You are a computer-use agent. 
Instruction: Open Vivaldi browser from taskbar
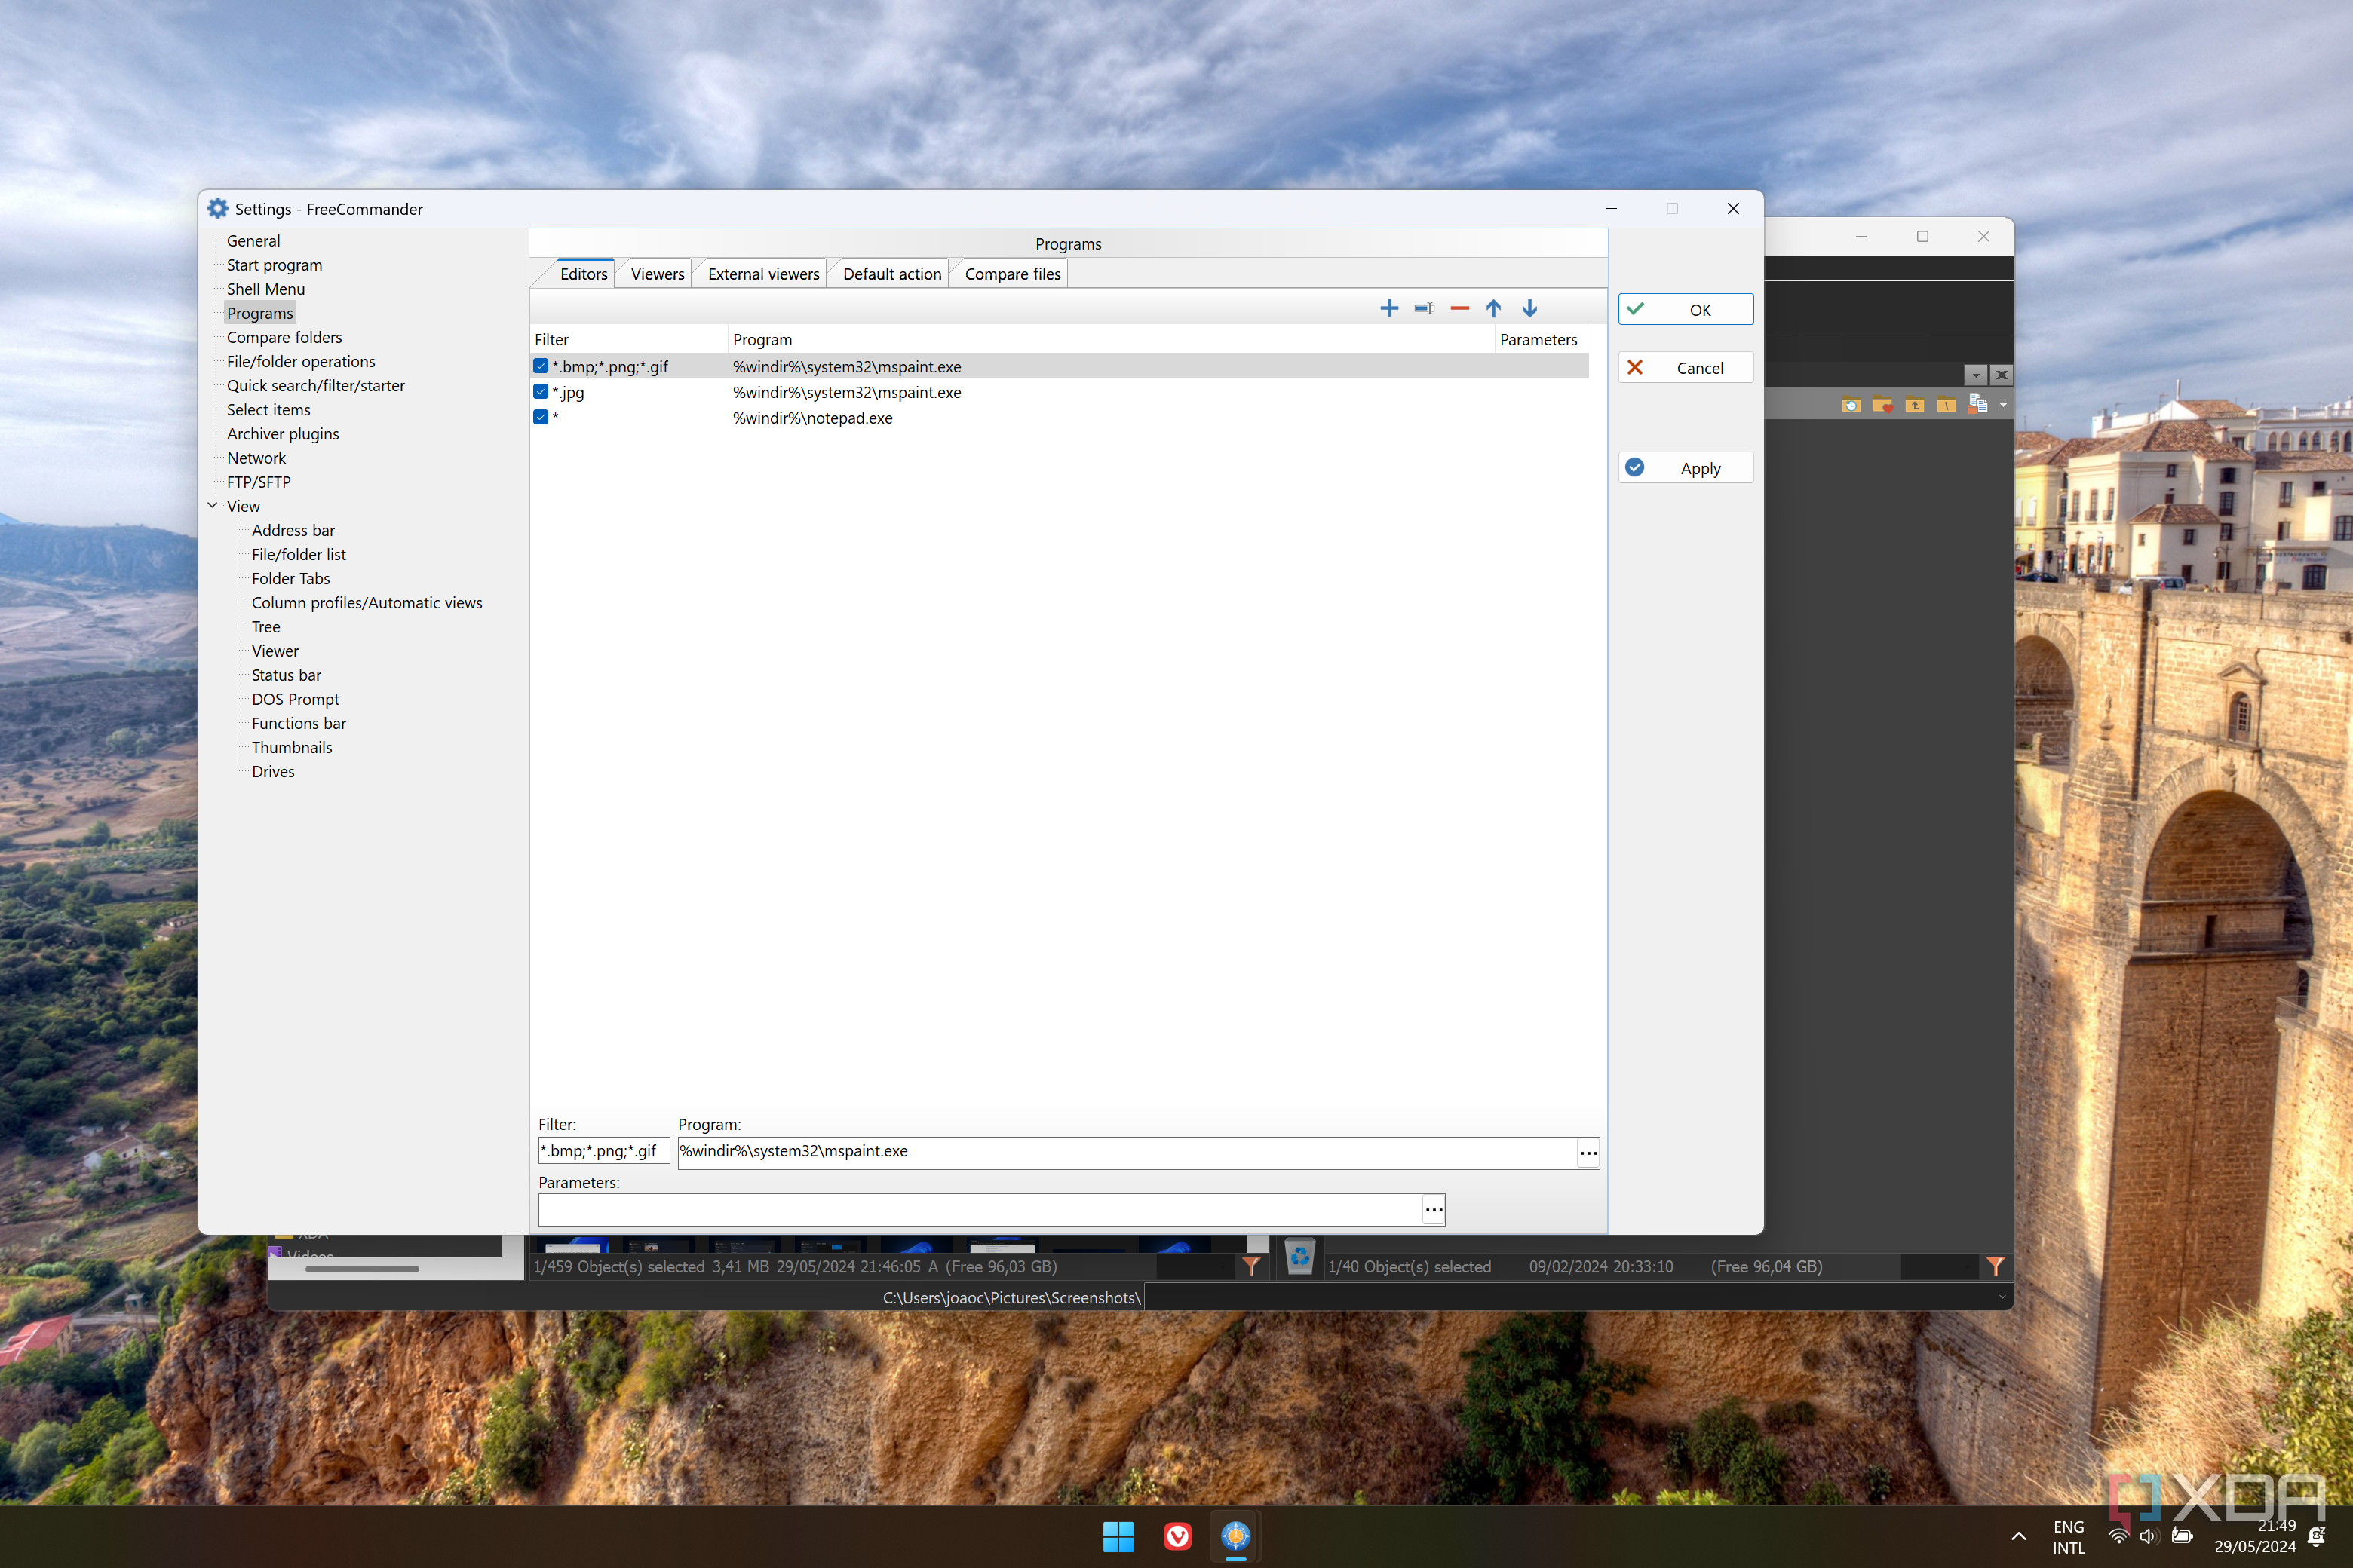coord(1177,1536)
